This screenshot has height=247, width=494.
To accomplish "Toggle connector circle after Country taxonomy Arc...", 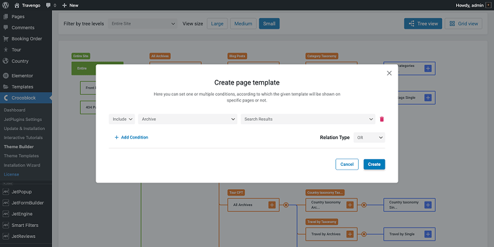I will pyautogui.click(x=364, y=205).
